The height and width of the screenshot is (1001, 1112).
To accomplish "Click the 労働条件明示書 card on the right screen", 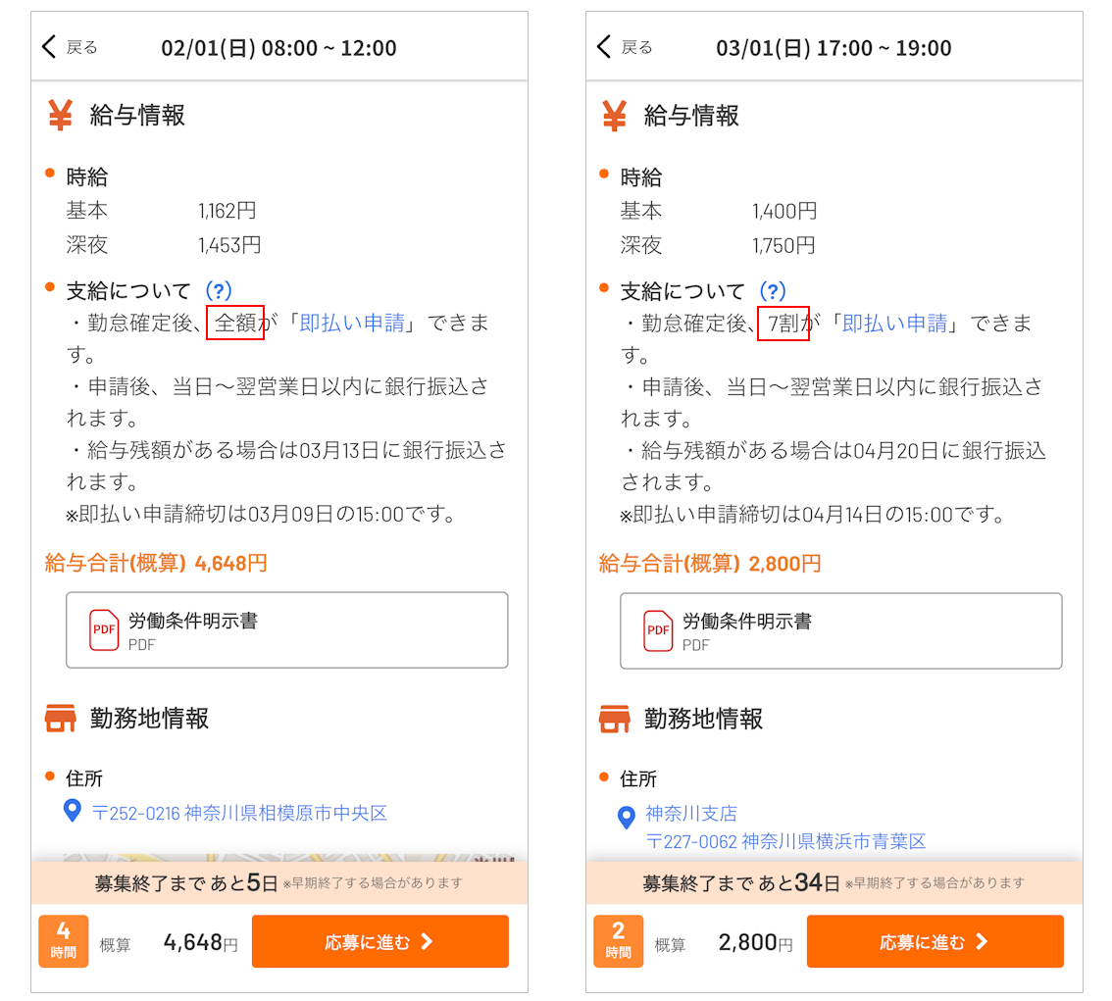I will [x=840, y=630].
